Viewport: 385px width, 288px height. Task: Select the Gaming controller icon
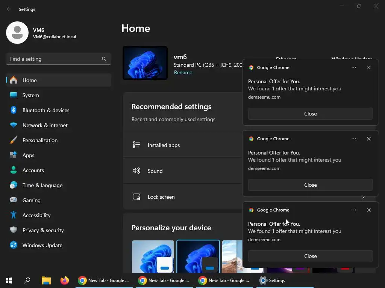14,200
